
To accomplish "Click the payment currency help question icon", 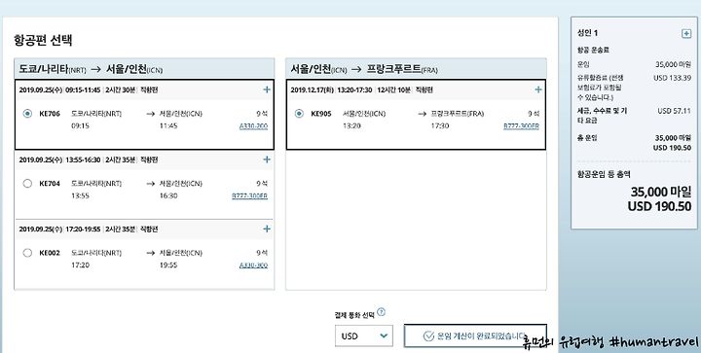I will 381,312.
